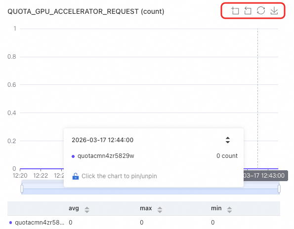Toggle the tooltip sort order arrows
Viewport: 294px width, 229px height.
(x=228, y=140)
